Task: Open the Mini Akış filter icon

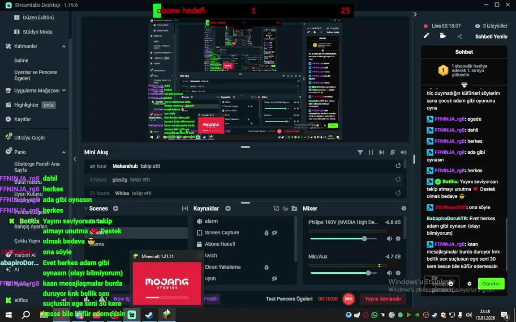Action: (360, 153)
